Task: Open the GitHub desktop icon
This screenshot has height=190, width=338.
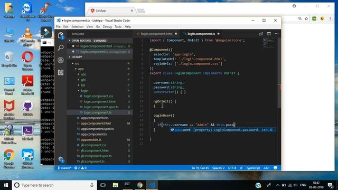Action: (27, 108)
